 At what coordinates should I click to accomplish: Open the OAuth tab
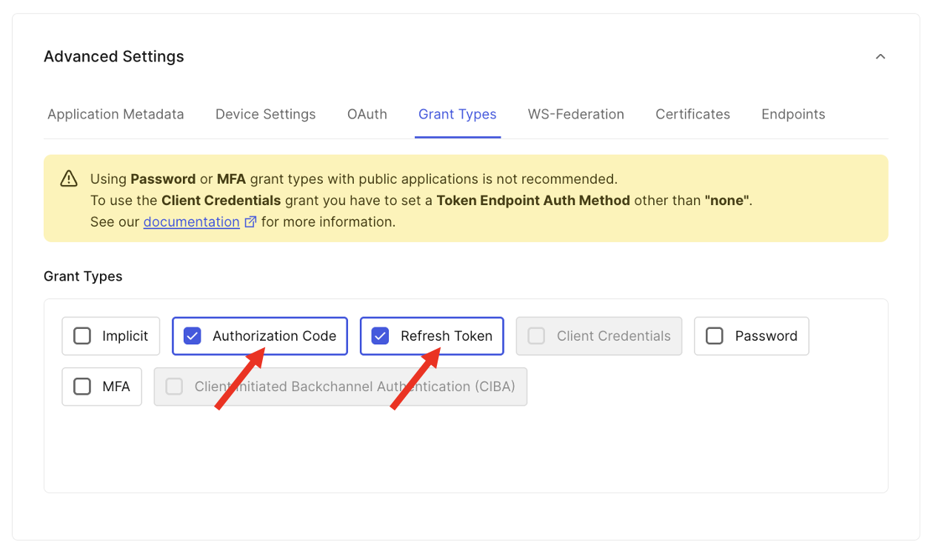pyautogui.click(x=367, y=114)
